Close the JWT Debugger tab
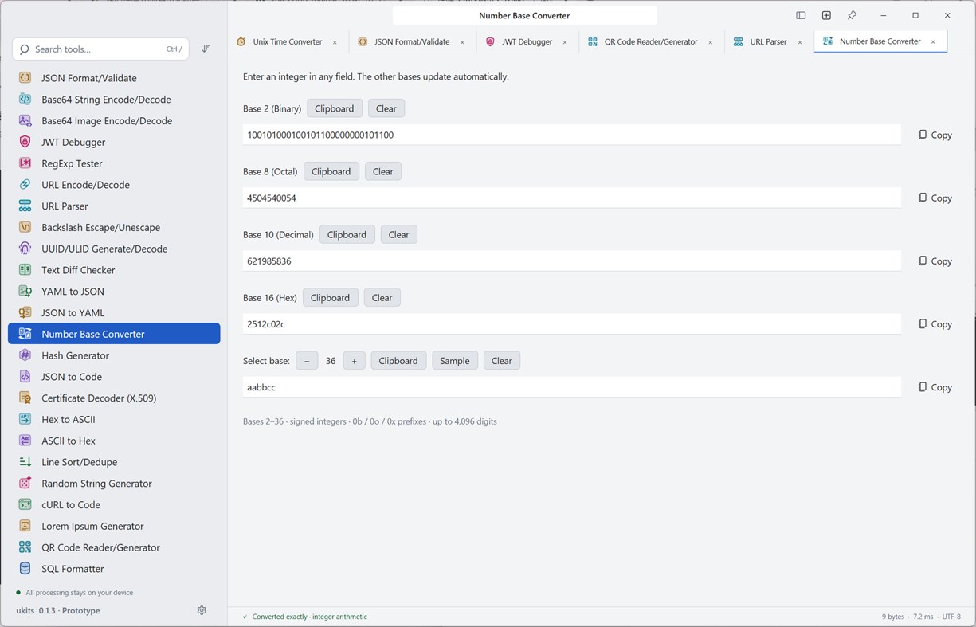This screenshot has height=627, width=976. pos(564,42)
